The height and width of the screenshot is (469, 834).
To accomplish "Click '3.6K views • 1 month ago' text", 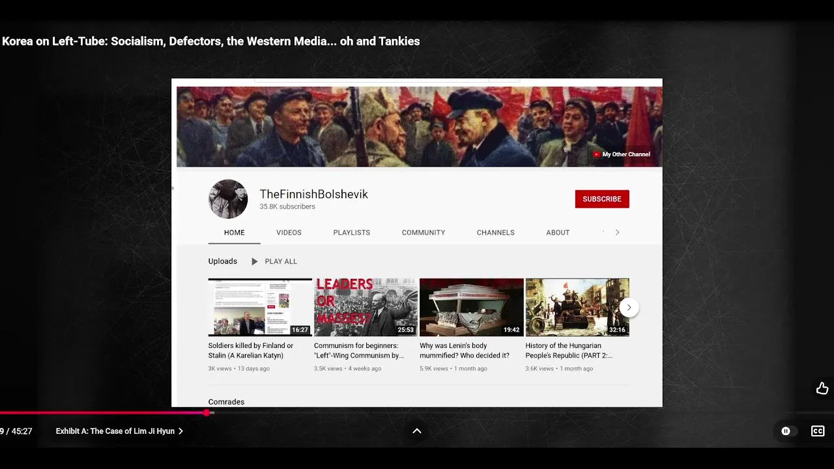I will coord(559,369).
